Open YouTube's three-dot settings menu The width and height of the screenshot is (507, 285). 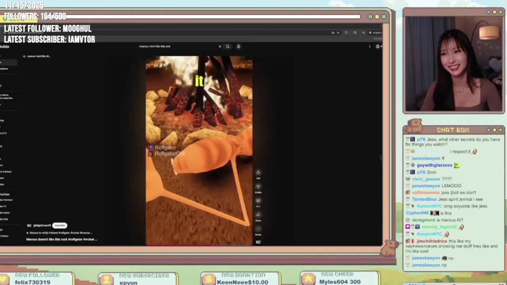tap(370, 46)
